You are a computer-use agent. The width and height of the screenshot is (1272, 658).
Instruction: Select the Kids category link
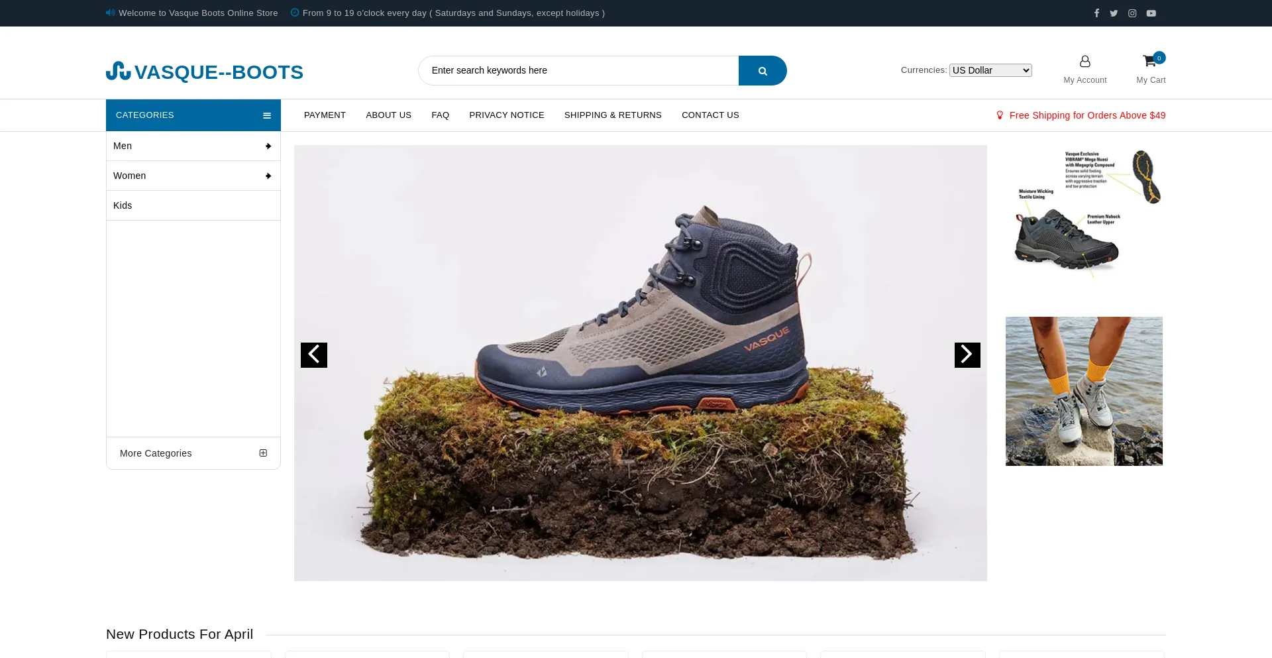[x=123, y=205]
